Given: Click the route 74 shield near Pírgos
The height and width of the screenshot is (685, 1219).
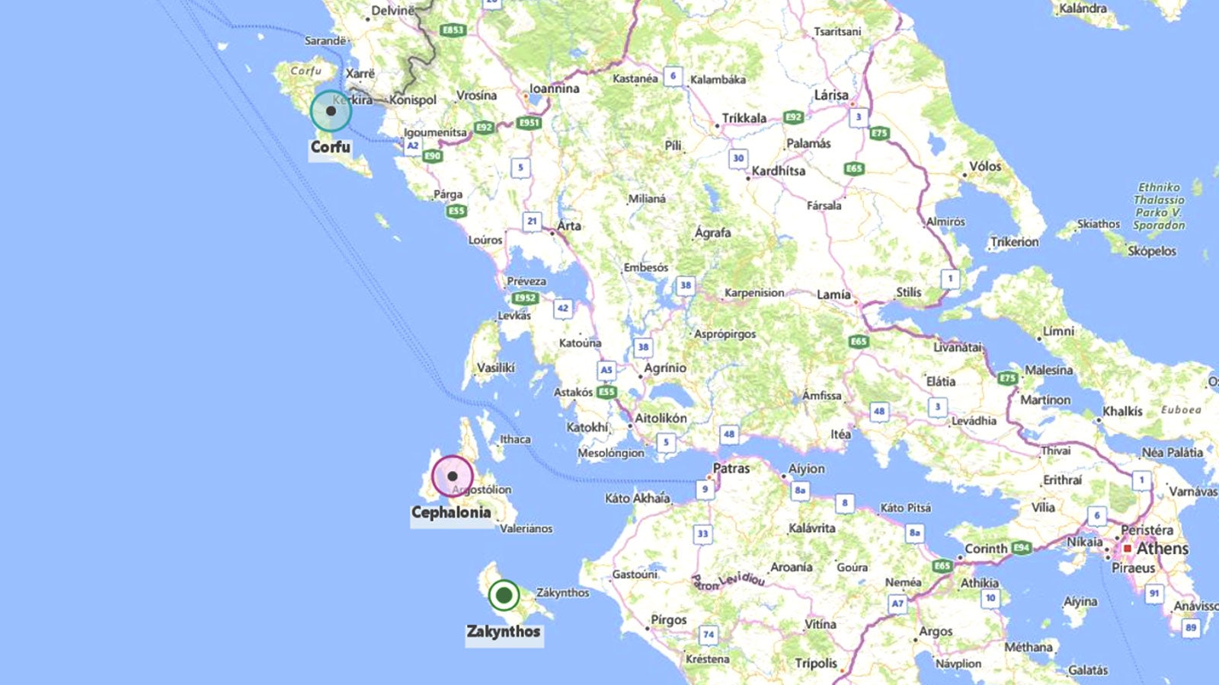Looking at the screenshot, I should pos(709,634).
